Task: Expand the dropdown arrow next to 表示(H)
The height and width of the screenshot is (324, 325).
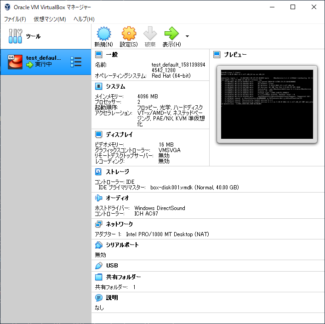Action: coord(187,36)
